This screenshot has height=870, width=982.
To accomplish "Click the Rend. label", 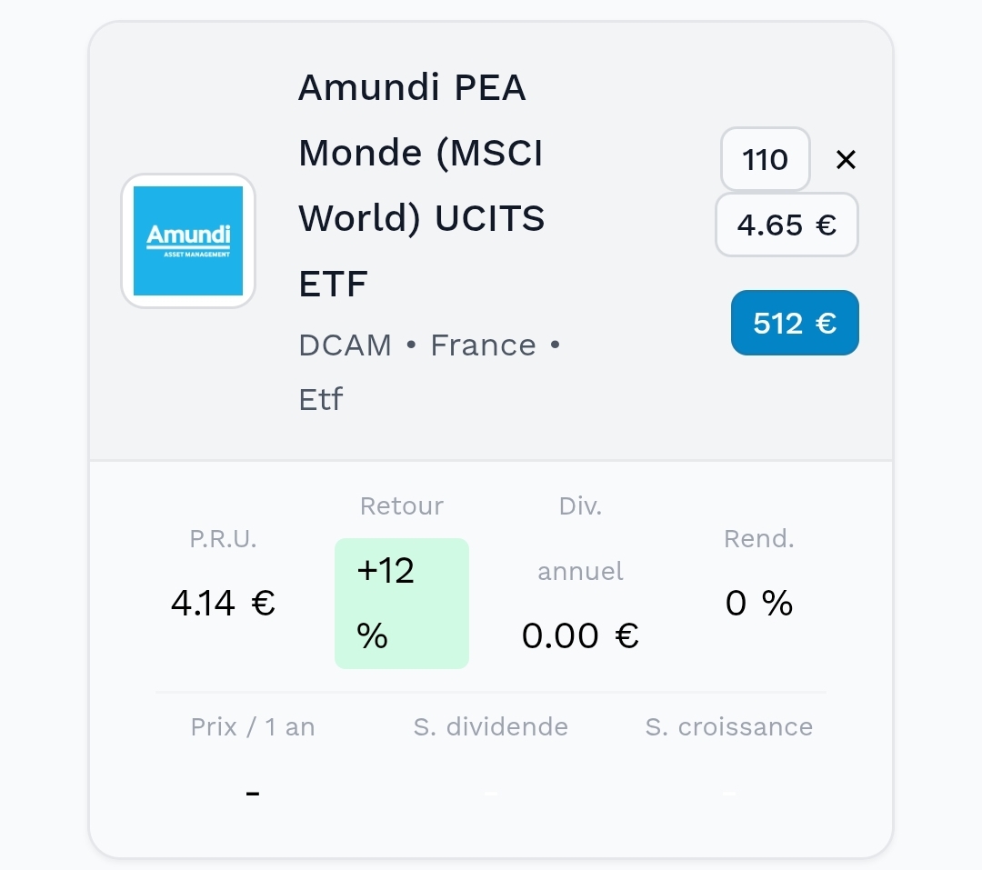I will (x=759, y=538).
